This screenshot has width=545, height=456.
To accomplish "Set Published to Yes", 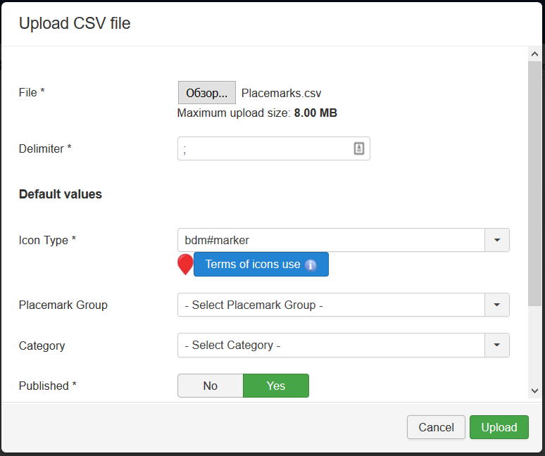I will coord(276,386).
